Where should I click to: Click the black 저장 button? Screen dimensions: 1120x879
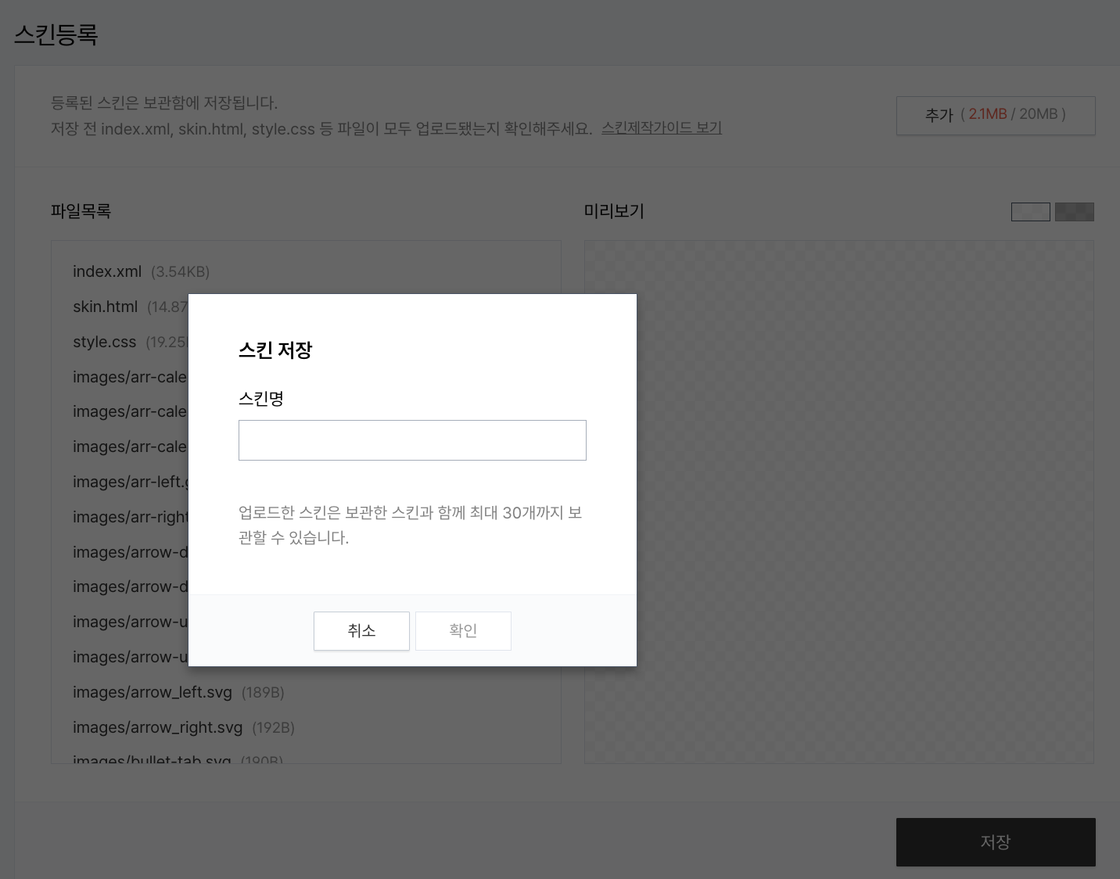996,842
